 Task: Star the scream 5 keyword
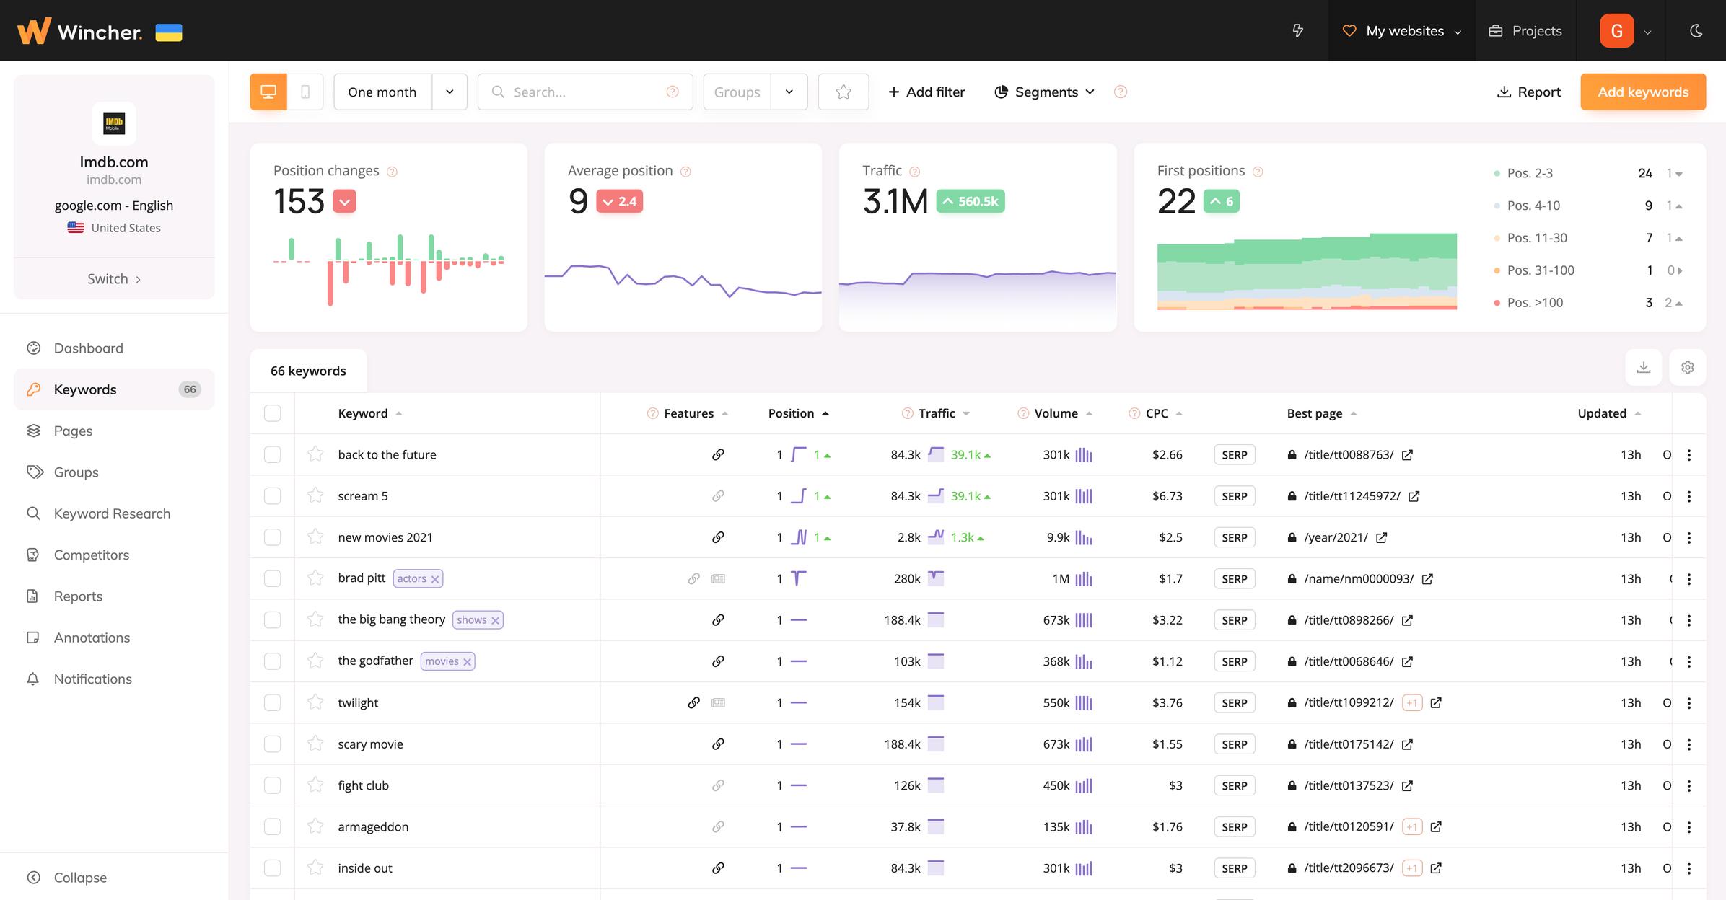click(x=315, y=495)
